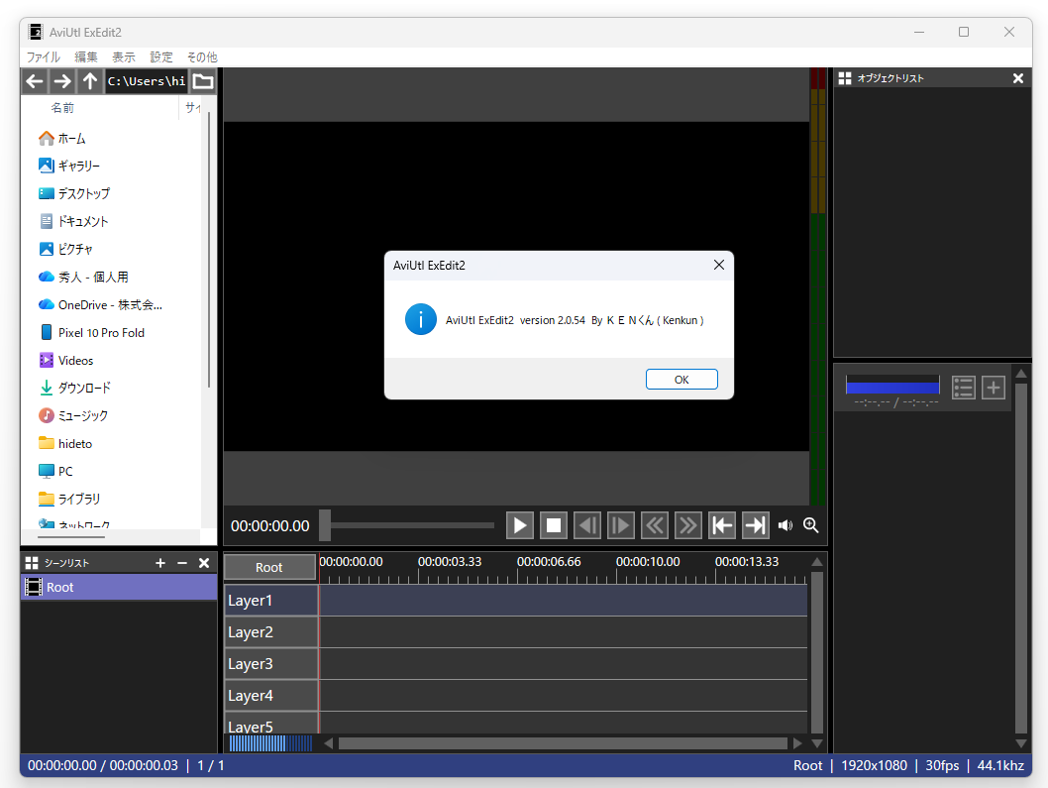This screenshot has height=788, width=1048.
Task: Click the 30fps value in status bar
Action: (942, 765)
